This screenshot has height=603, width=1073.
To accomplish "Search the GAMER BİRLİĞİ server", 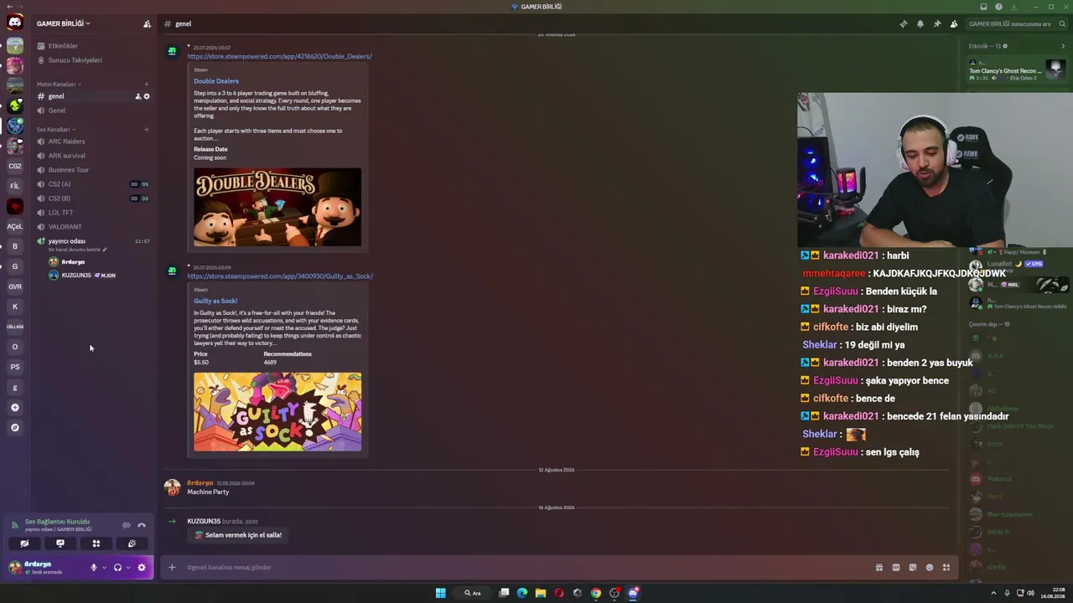I will [1017, 23].
